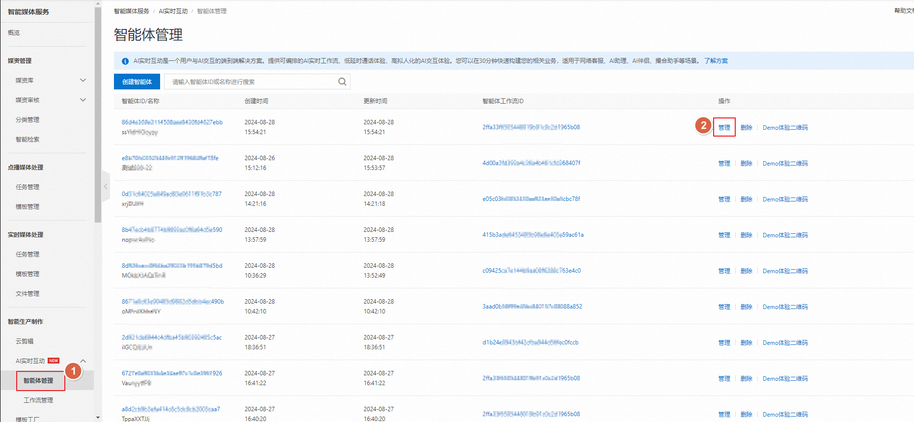
Task: Click 删除 for agent created 10:42:10
Action: coord(747,307)
